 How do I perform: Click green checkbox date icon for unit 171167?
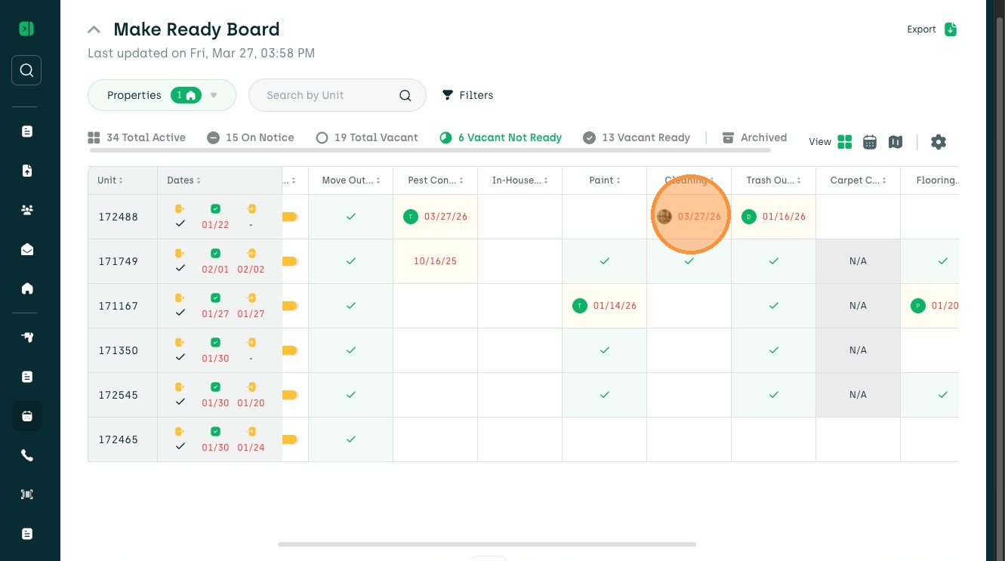(215, 298)
